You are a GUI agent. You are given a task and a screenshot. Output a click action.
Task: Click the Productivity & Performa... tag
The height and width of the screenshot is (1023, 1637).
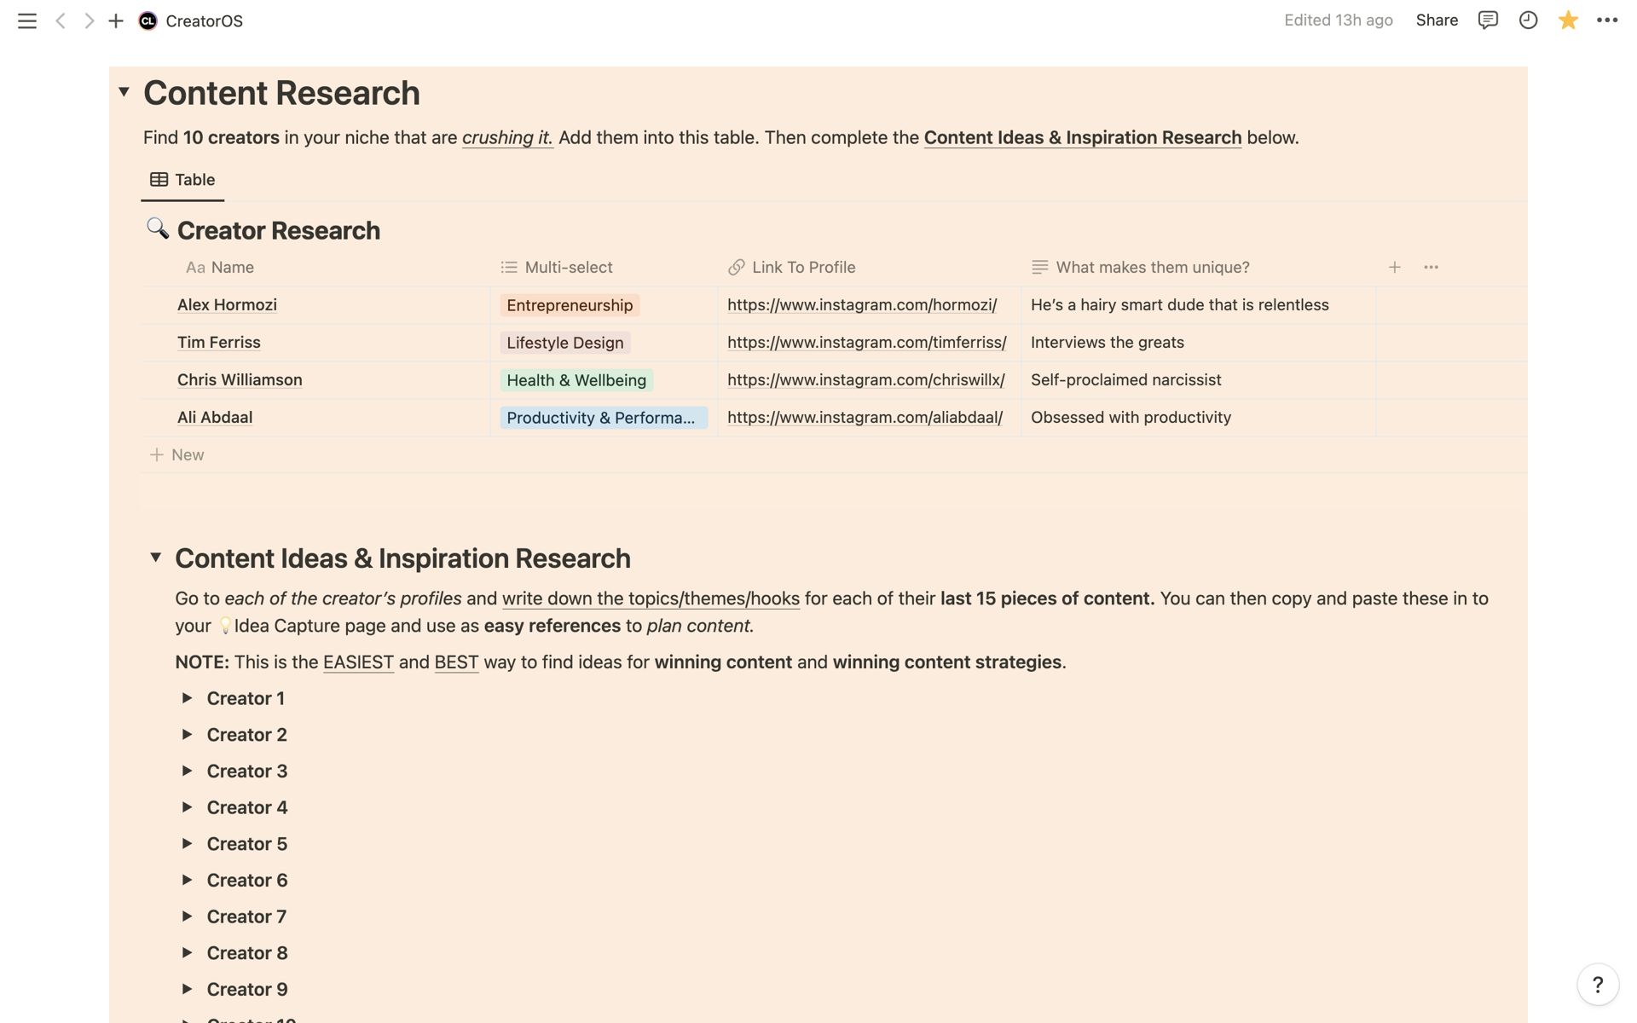pyautogui.click(x=604, y=418)
